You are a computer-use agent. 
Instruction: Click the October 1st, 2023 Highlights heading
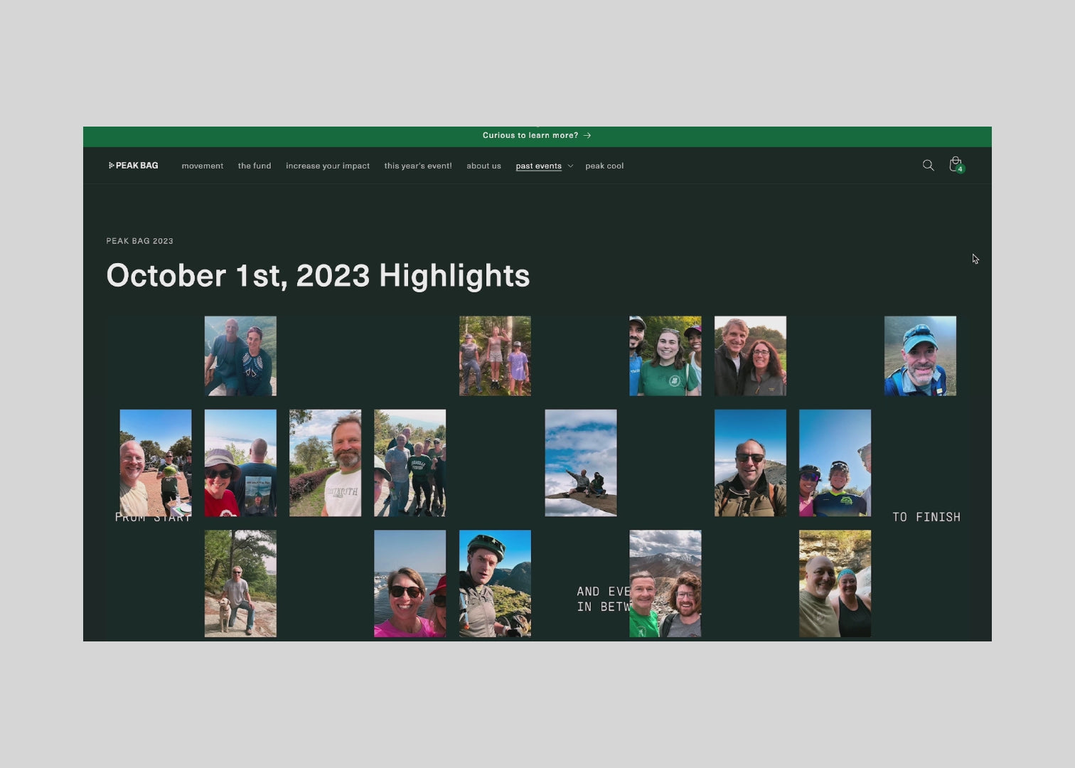pos(318,276)
